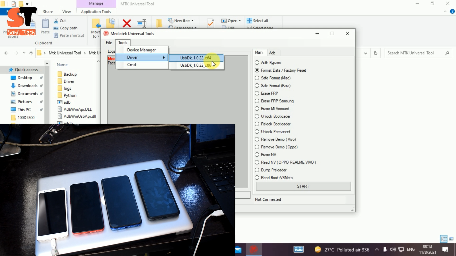Expand the address bar history dropdown

tap(366, 53)
